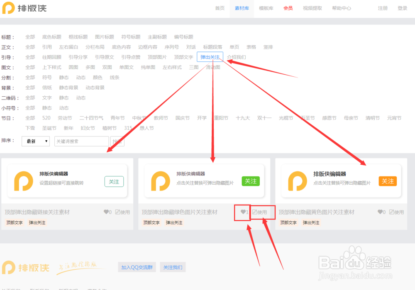Go to 首页 in the top navigation
This screenshot has height=290, width=415.
pos(220,8)
